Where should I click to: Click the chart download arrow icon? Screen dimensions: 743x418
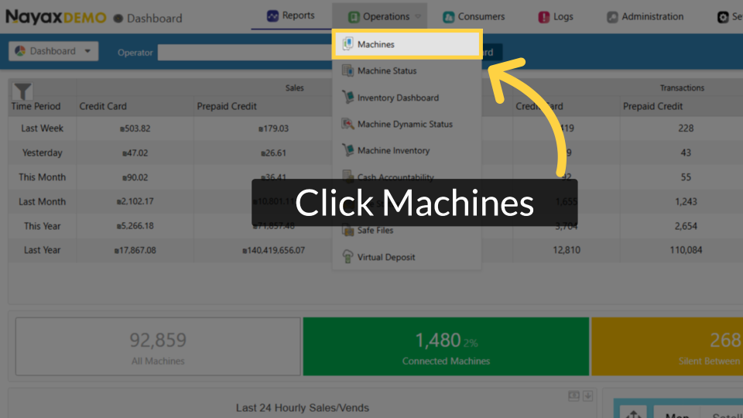[x=588, y=396]
